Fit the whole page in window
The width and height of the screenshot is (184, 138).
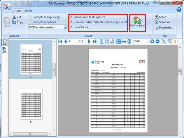(x=118, y=41)
